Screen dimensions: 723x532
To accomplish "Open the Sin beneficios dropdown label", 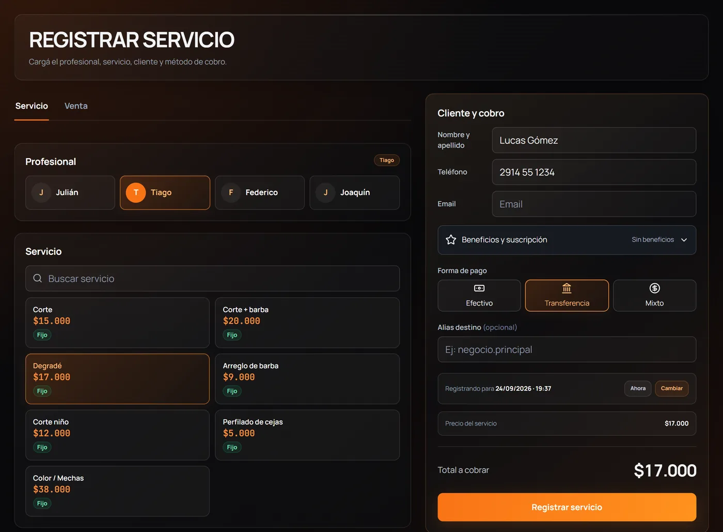I will tap(653, 240).
